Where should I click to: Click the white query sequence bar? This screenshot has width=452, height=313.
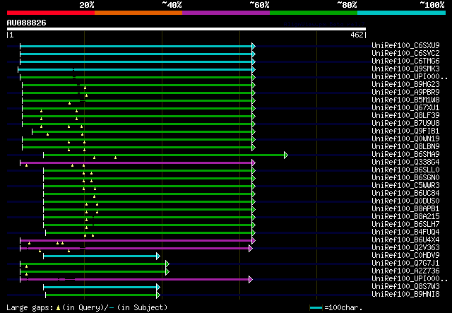tap(186, 29)
